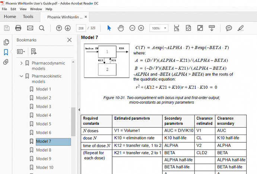Jump to the Model 8 bookmark
Viewport: 257px width, 174px height.
coord(44,150)
